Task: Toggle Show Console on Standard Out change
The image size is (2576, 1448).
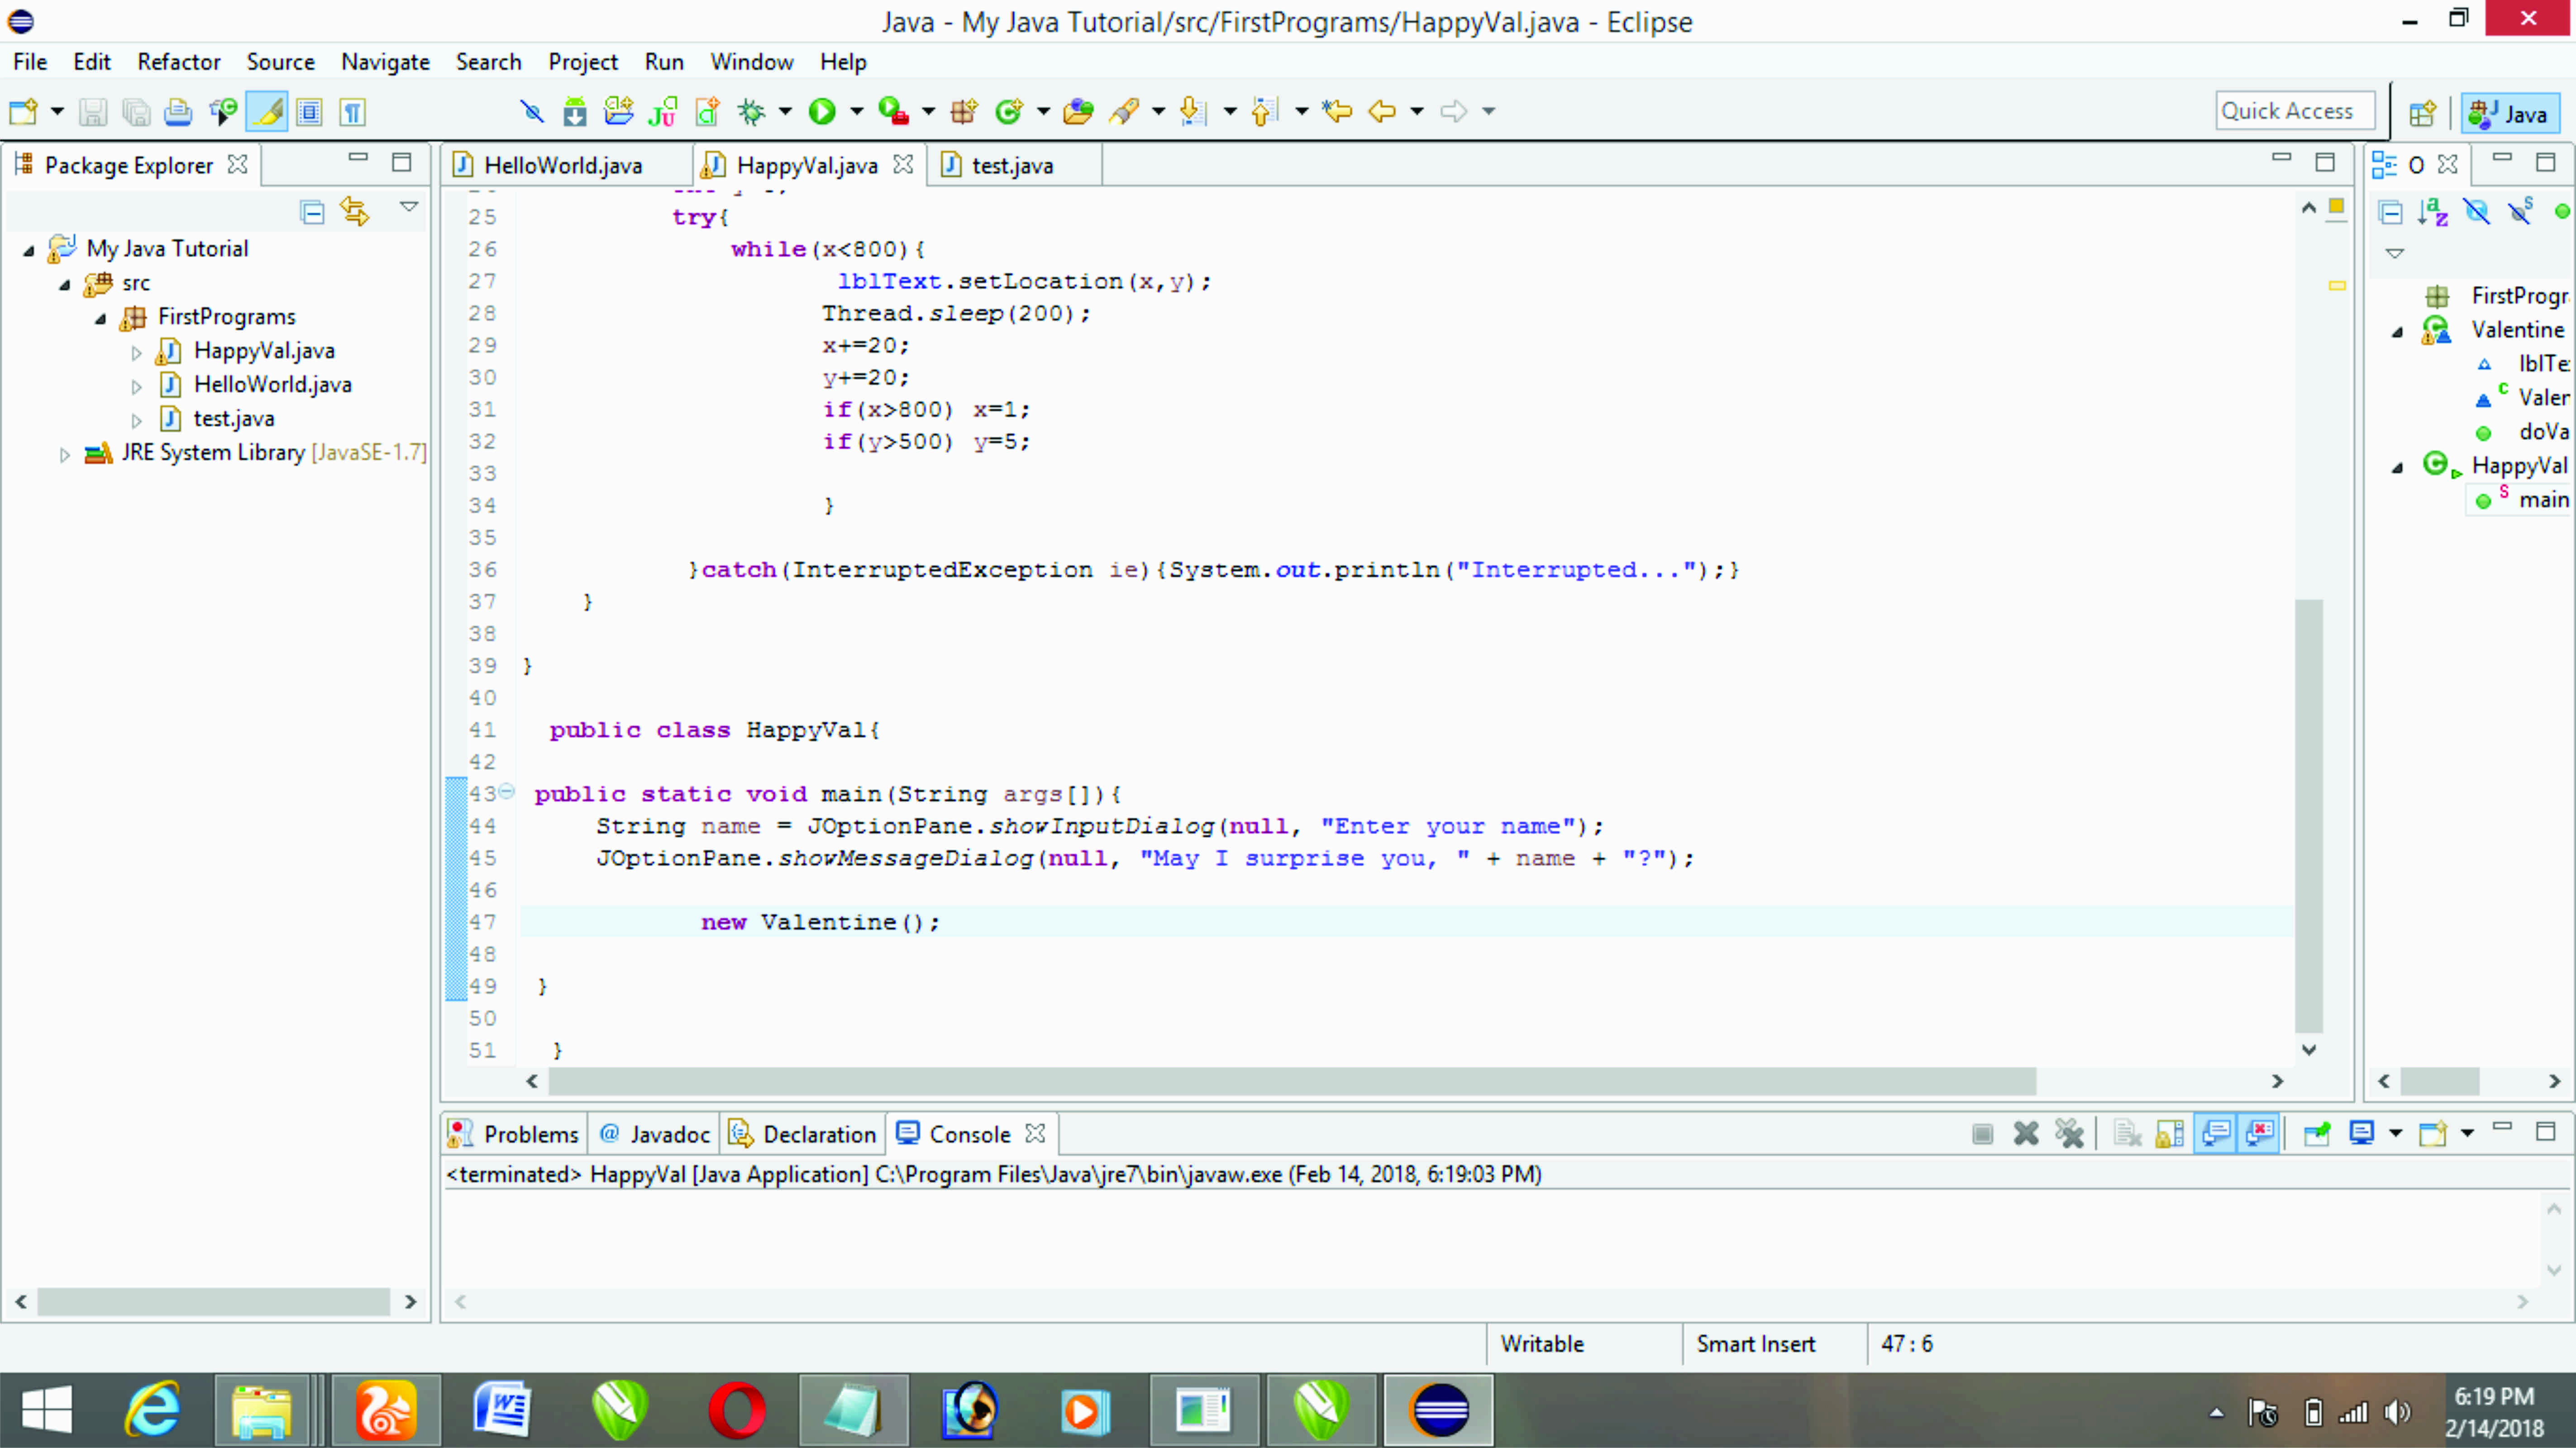Action: click(2216, 1133)
